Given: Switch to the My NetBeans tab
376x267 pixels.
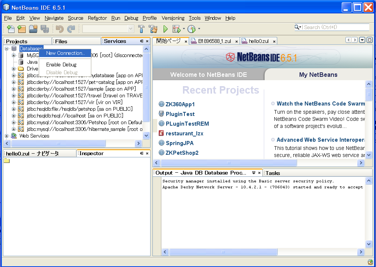Looking at the screenshot, I should point(318,75).
